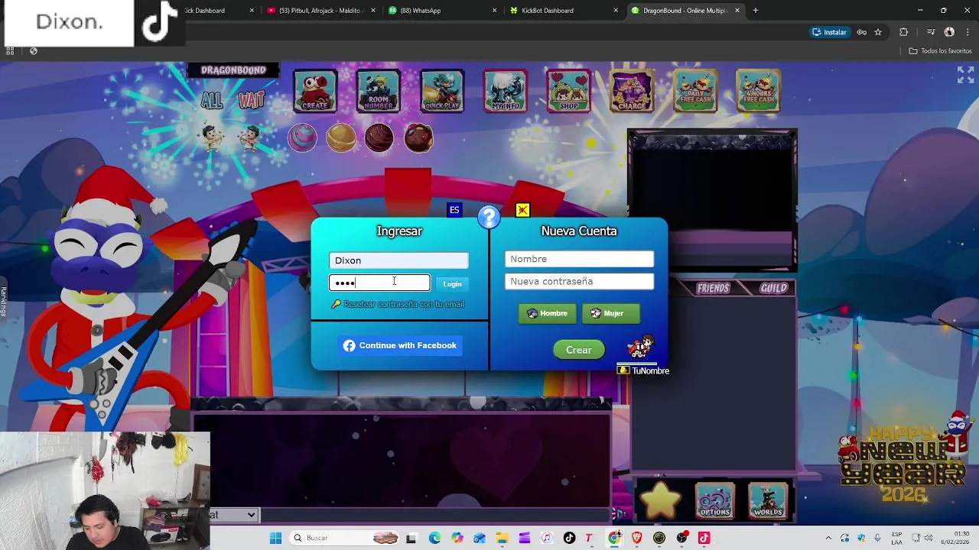Screen dimensions: 979x550
Task: Show WAIT rooms filter
Action: pos(251,100)
